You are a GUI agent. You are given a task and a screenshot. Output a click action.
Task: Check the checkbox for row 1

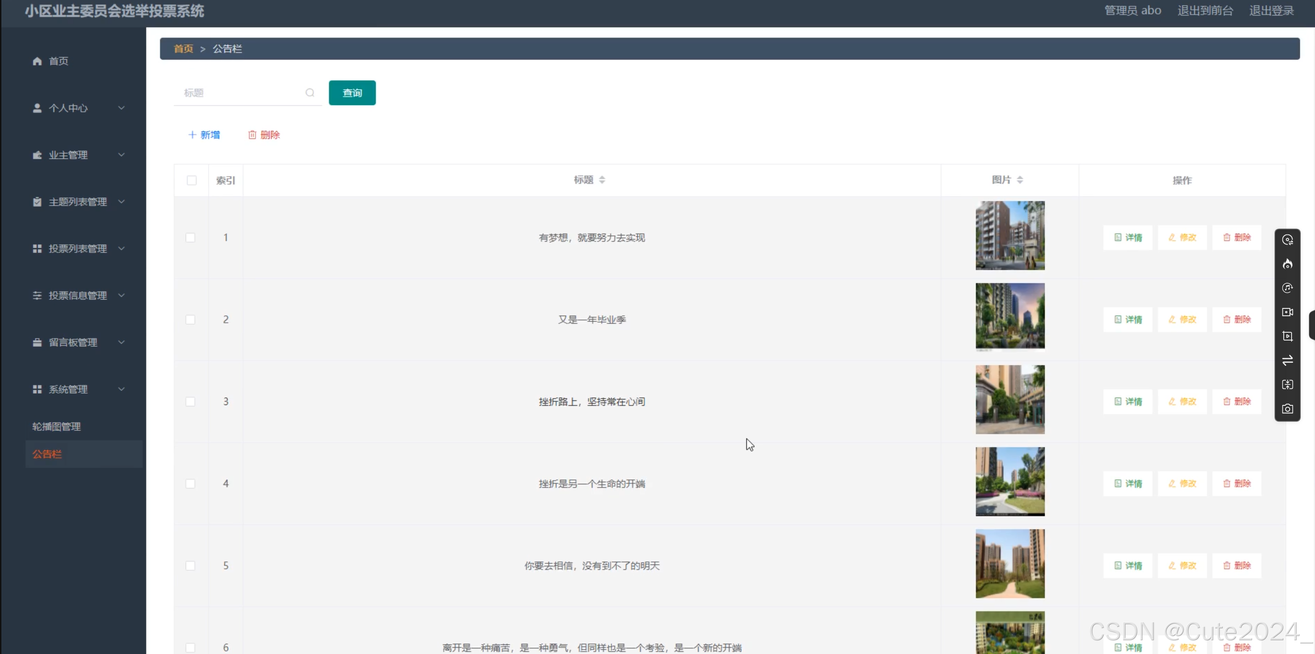190,238
